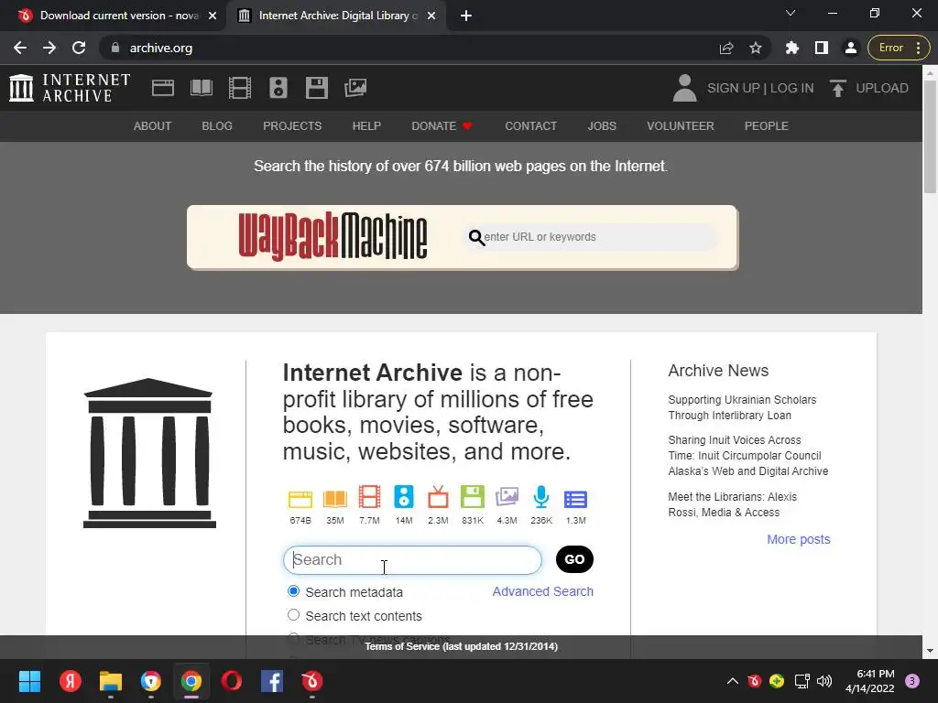Click the user avatar icon beside Sign Up
Screen dimensions: 938x703
[x=684, y=88]
